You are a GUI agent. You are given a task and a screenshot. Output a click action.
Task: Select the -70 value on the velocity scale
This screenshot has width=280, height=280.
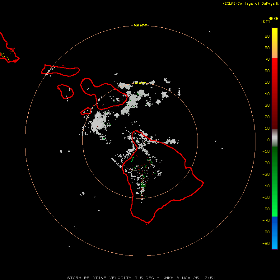[266, 221]
